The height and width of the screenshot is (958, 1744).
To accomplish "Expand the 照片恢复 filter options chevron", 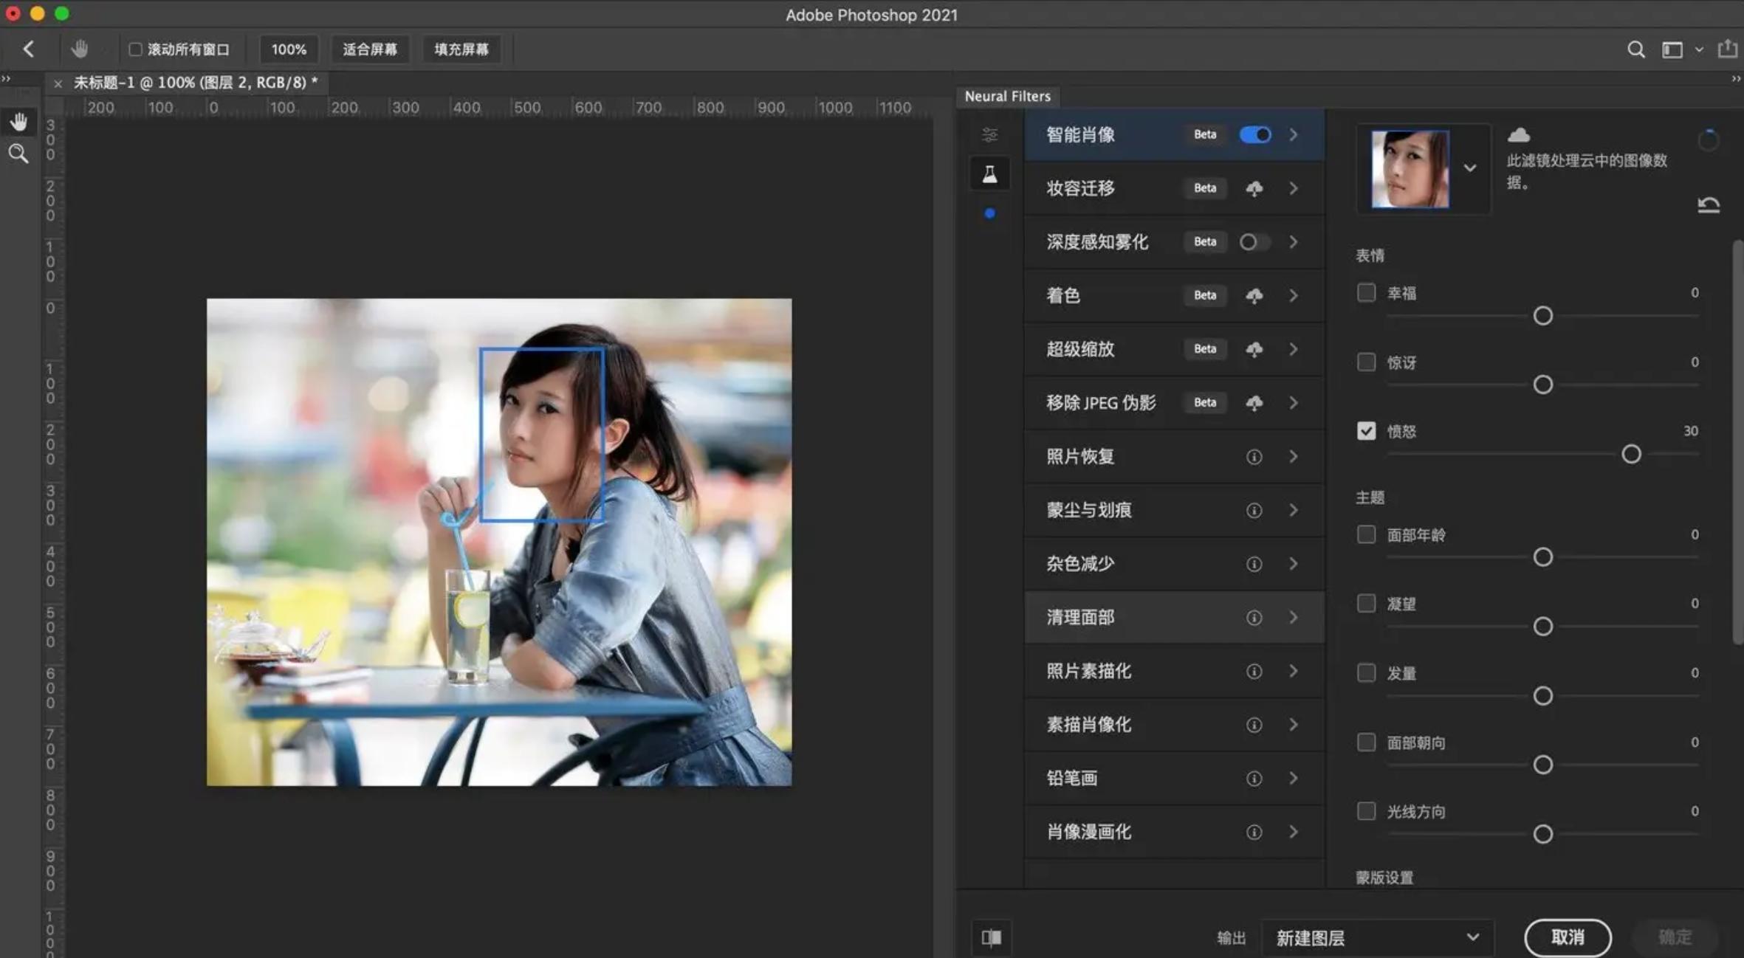I will pyautogui.click(x=1294, y=456).
